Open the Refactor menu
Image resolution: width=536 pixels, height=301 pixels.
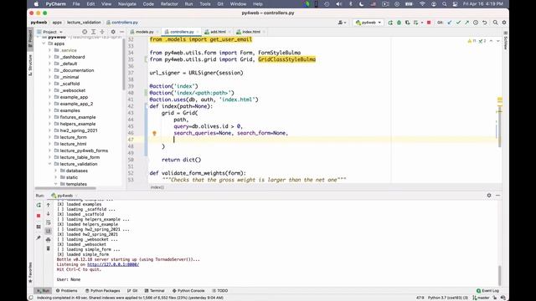169,4
